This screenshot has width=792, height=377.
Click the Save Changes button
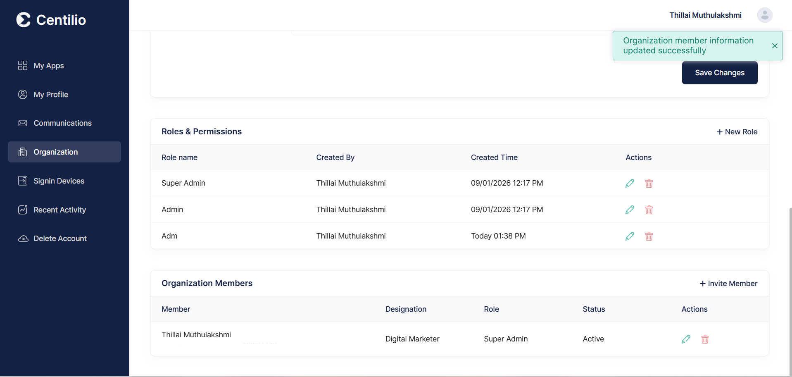point(719,72)
